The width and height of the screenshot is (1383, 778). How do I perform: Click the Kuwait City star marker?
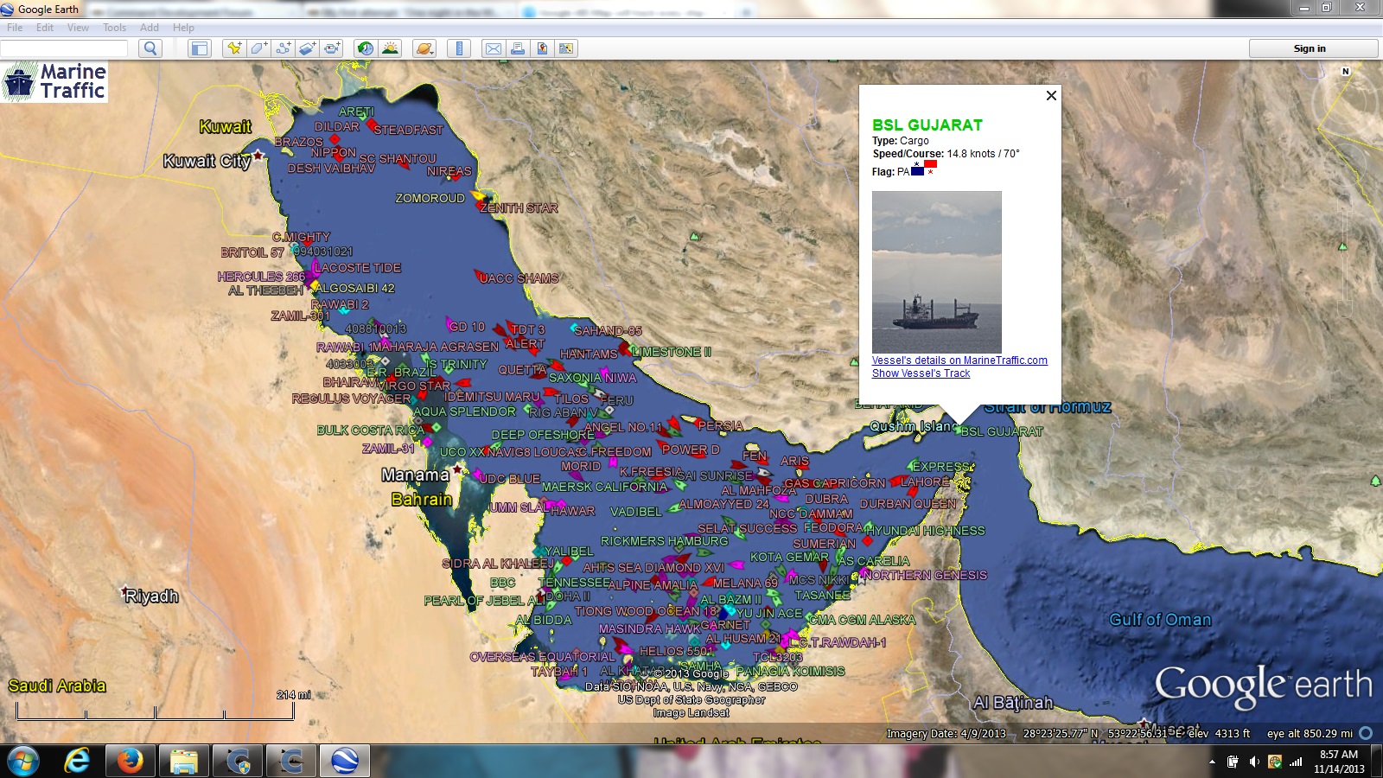pos(258,156)
